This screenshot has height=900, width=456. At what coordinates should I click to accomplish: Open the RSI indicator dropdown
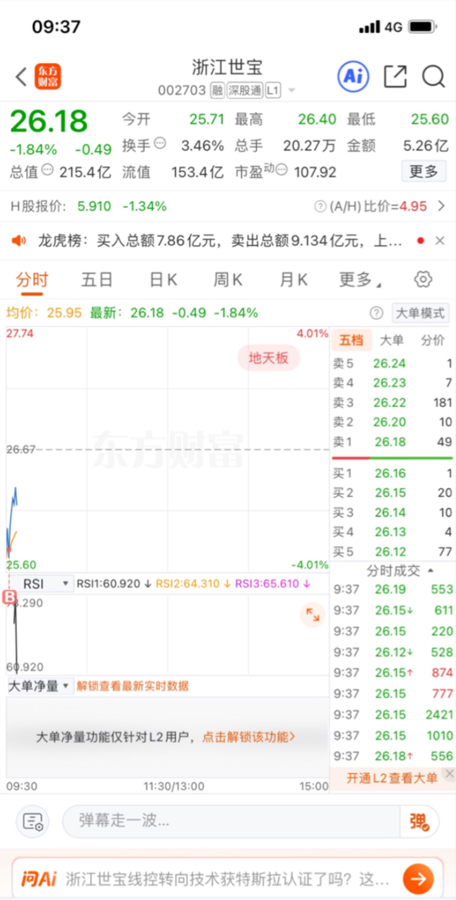click(41, 584)
